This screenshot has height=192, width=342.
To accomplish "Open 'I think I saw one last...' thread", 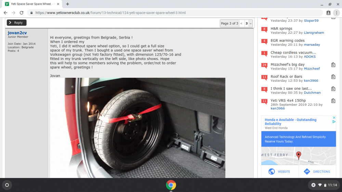I will coord(291,88).
